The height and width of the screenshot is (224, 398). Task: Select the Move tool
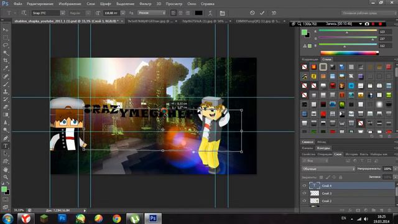pyautogui.click(x=6, y=30)
